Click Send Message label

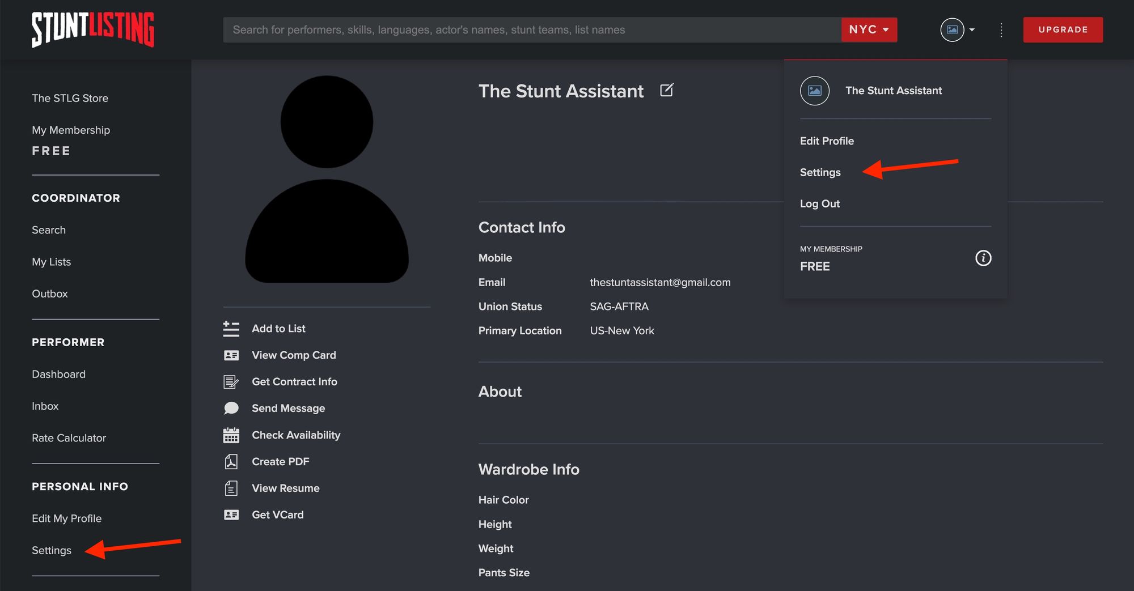289,409
